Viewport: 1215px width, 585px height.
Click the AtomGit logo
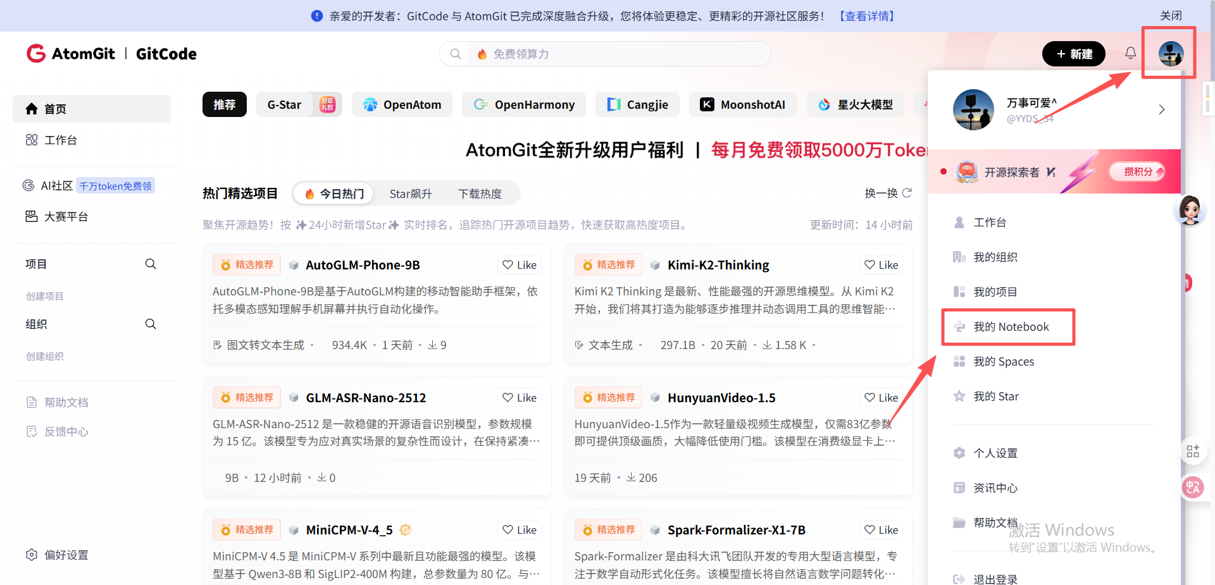pyautogui.click(x=71, y=54)
